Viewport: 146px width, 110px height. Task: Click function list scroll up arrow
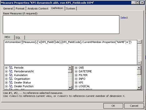click(x=139, y=68)
